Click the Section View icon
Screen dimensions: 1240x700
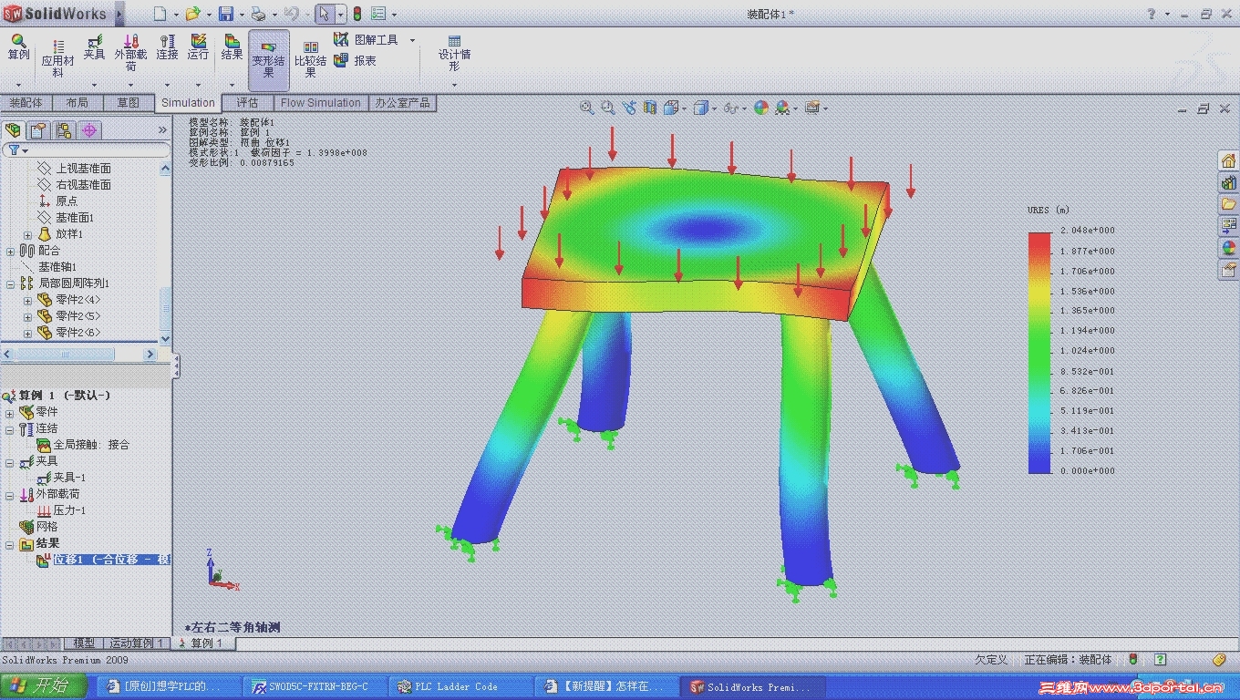tap(650, 108)
